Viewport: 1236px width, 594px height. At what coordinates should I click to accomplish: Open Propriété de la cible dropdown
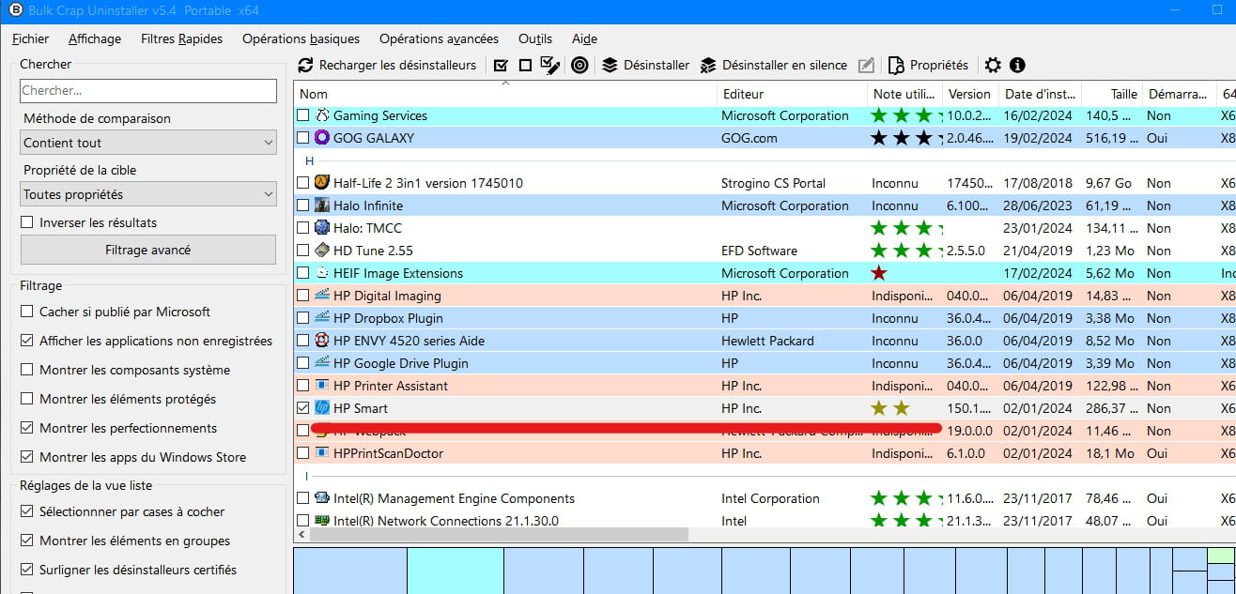(x=148, y=194)
